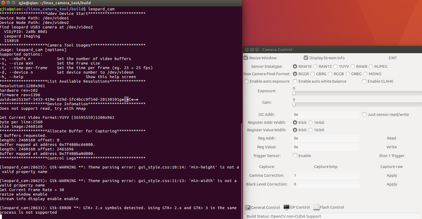Click terminal line 'hardware rev=102'

(19, 90)
